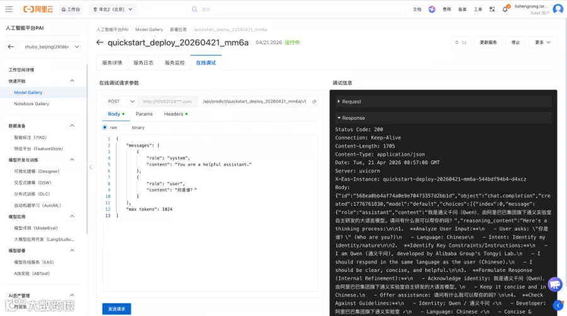Open the POST method dropdown
The image size is (567, 316).
point(120,101)
